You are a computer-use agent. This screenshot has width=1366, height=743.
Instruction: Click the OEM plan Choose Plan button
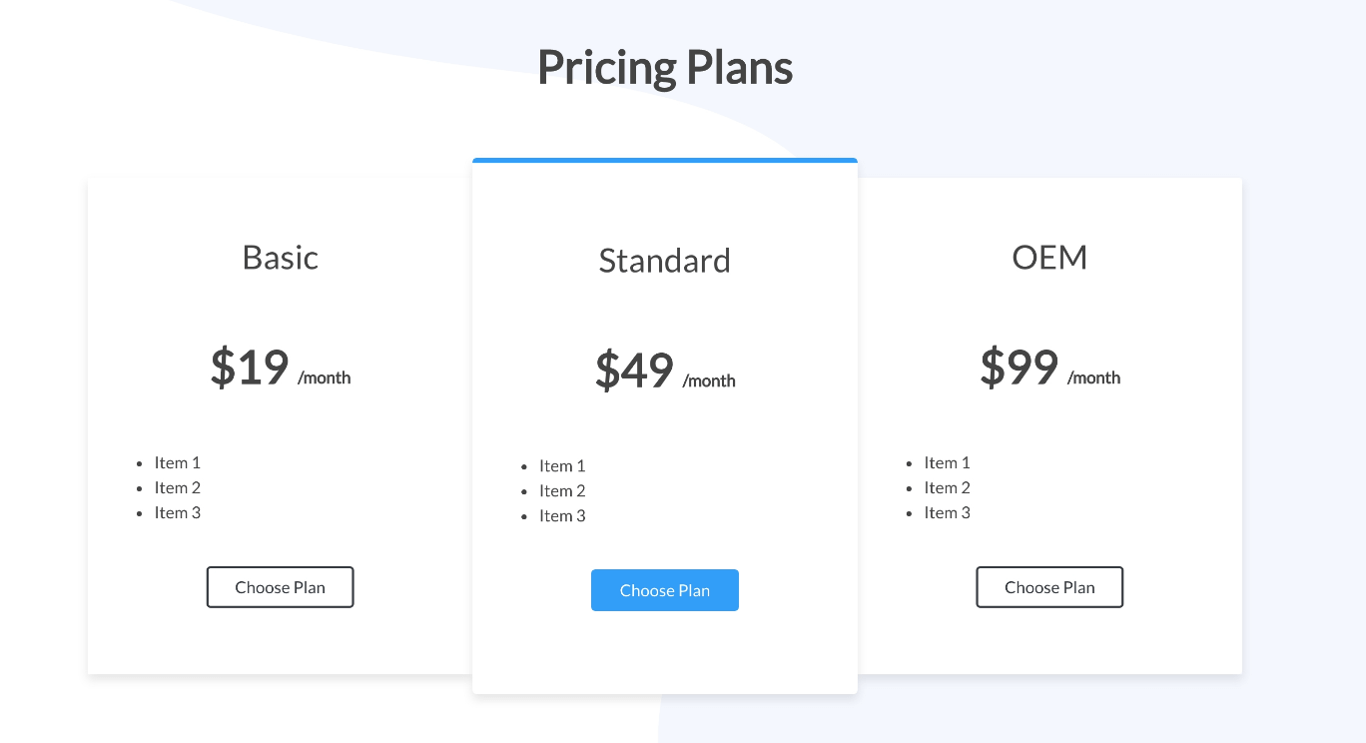coord(1049,587)
